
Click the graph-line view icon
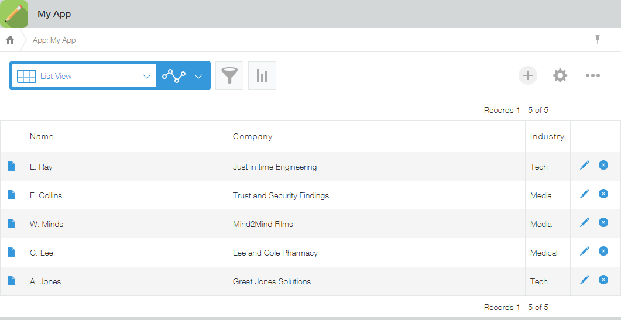click(x=174, y=75)
